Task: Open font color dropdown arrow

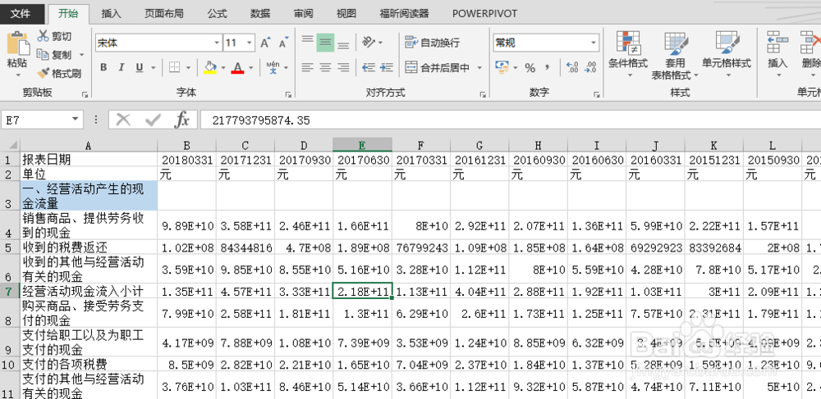Action: (x=251, y=68)
